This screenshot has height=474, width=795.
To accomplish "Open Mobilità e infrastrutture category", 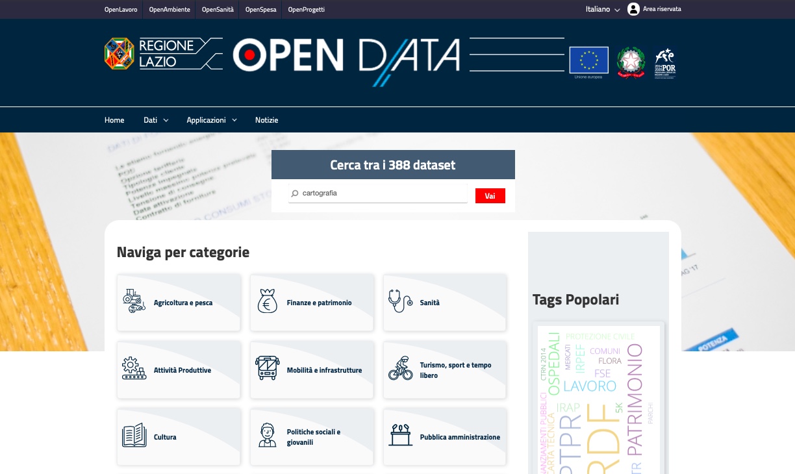I will tap(312, 370).
